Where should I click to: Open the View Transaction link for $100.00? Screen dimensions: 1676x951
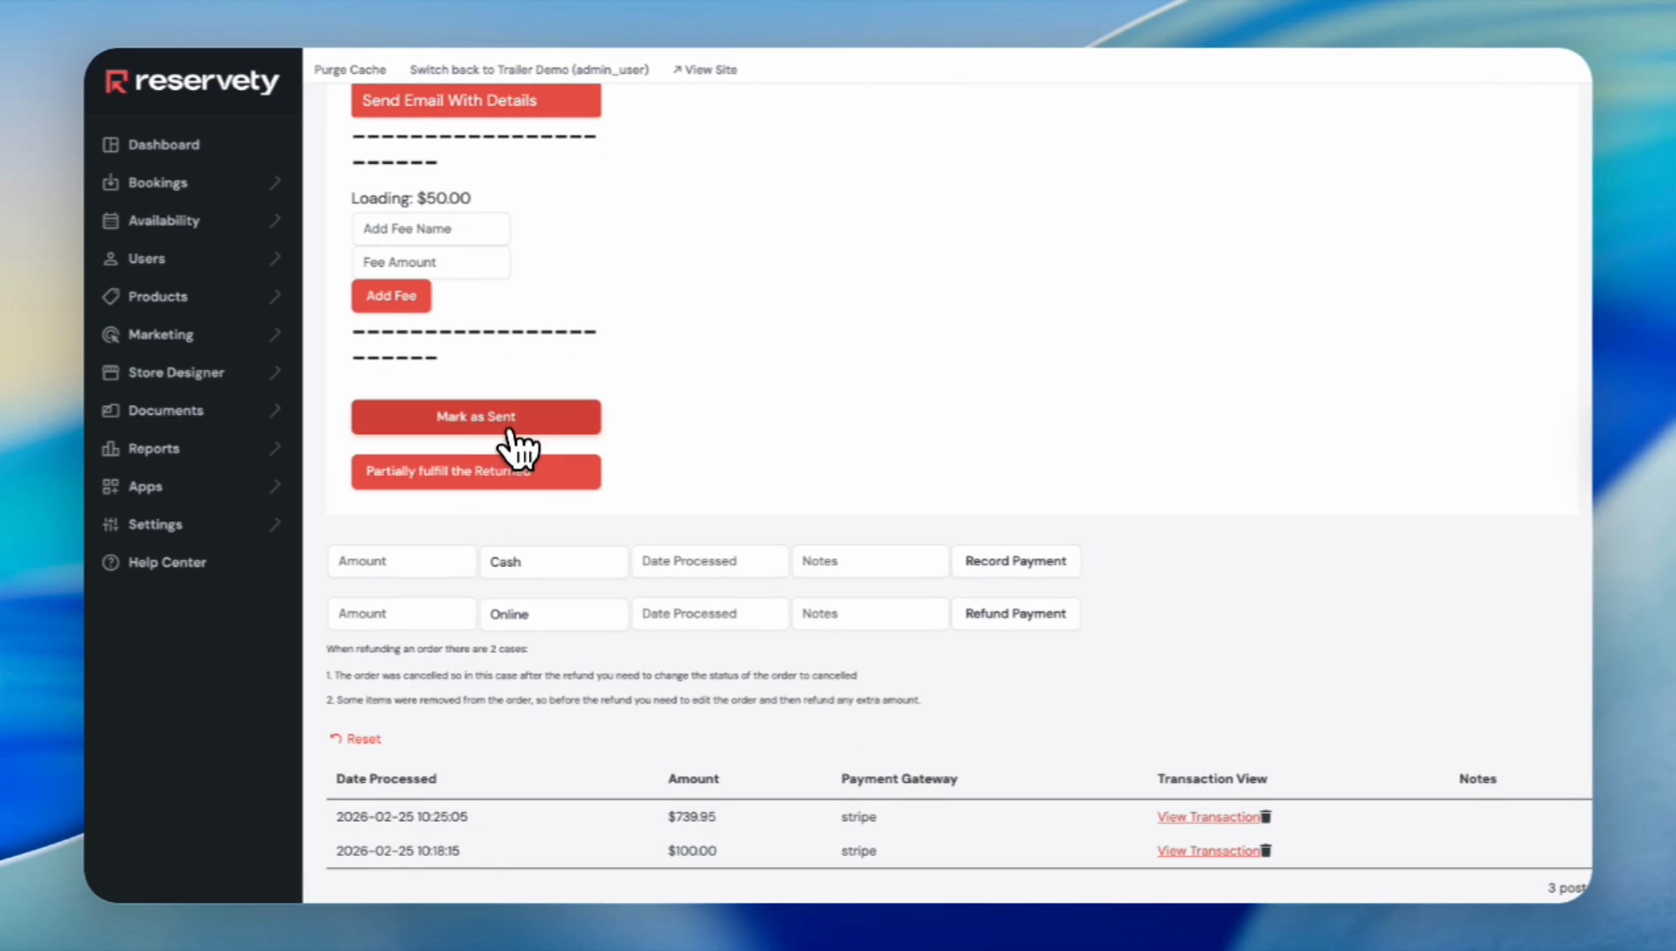coord(1207,851)
